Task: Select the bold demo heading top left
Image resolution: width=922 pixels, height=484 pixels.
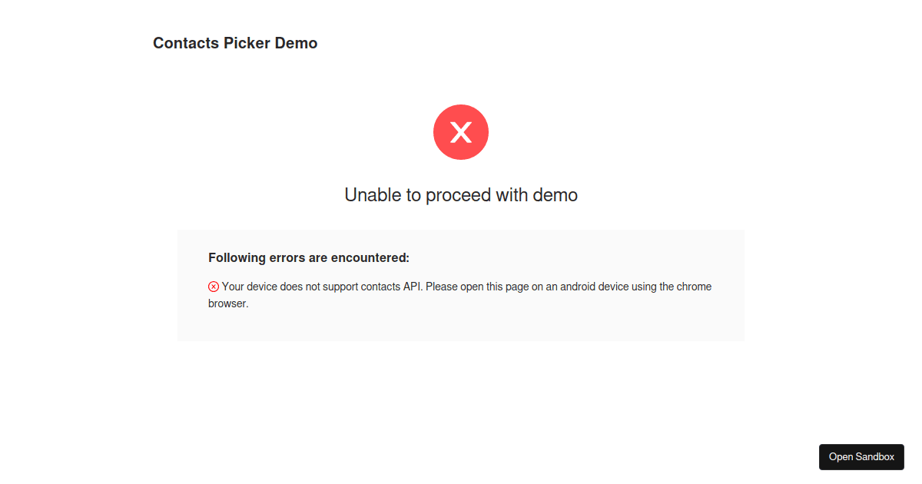Action: pos(235,43)
